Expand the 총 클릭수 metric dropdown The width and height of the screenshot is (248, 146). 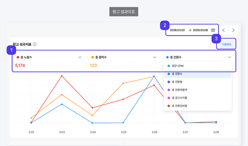[x=155, y=57]
